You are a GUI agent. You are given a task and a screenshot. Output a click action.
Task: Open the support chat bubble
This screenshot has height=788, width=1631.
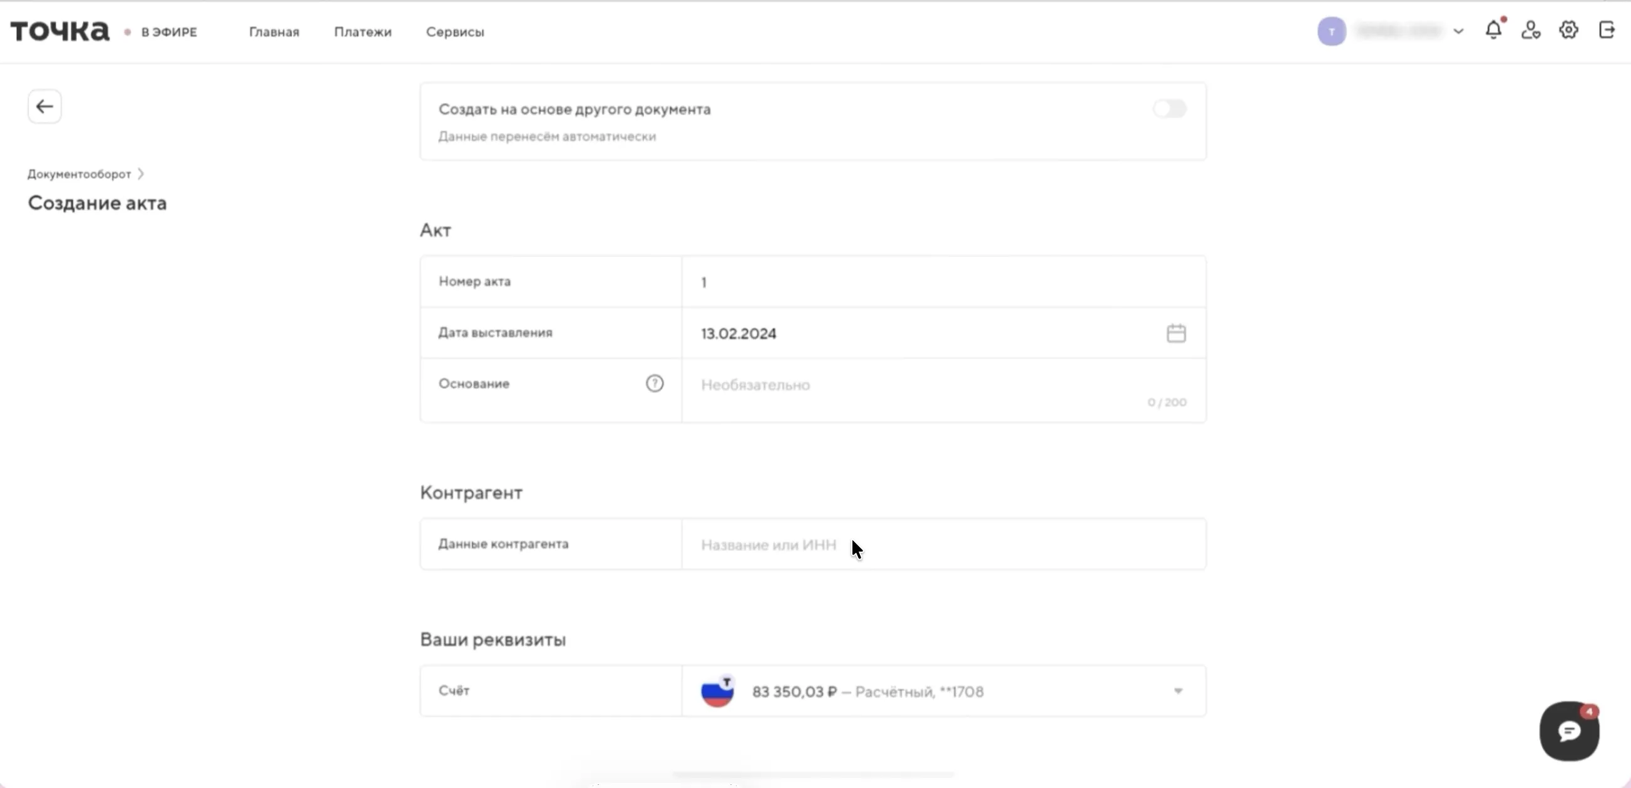point(1569,732)
